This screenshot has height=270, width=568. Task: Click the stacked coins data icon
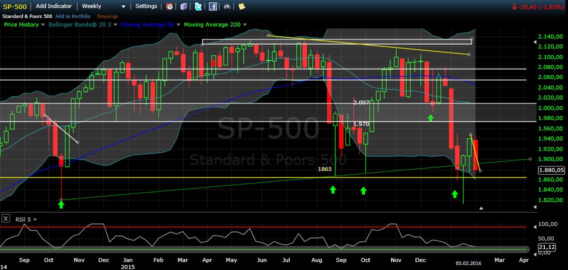(x=184, y=6)
